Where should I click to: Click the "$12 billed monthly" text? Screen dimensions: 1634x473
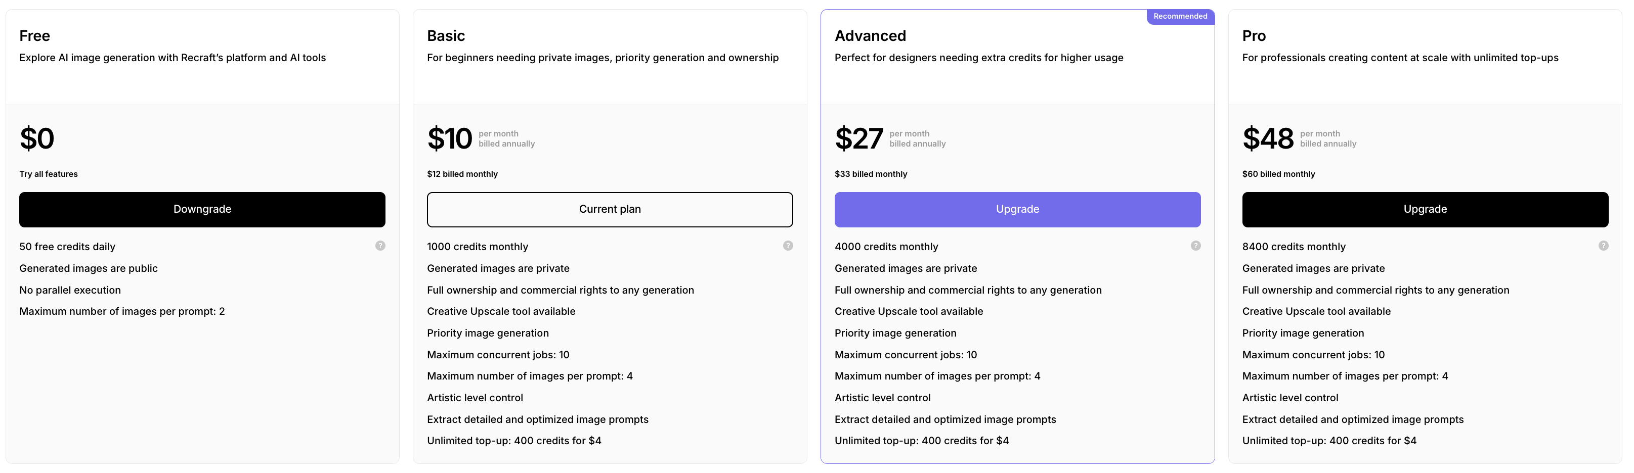(x=462, y=174)
